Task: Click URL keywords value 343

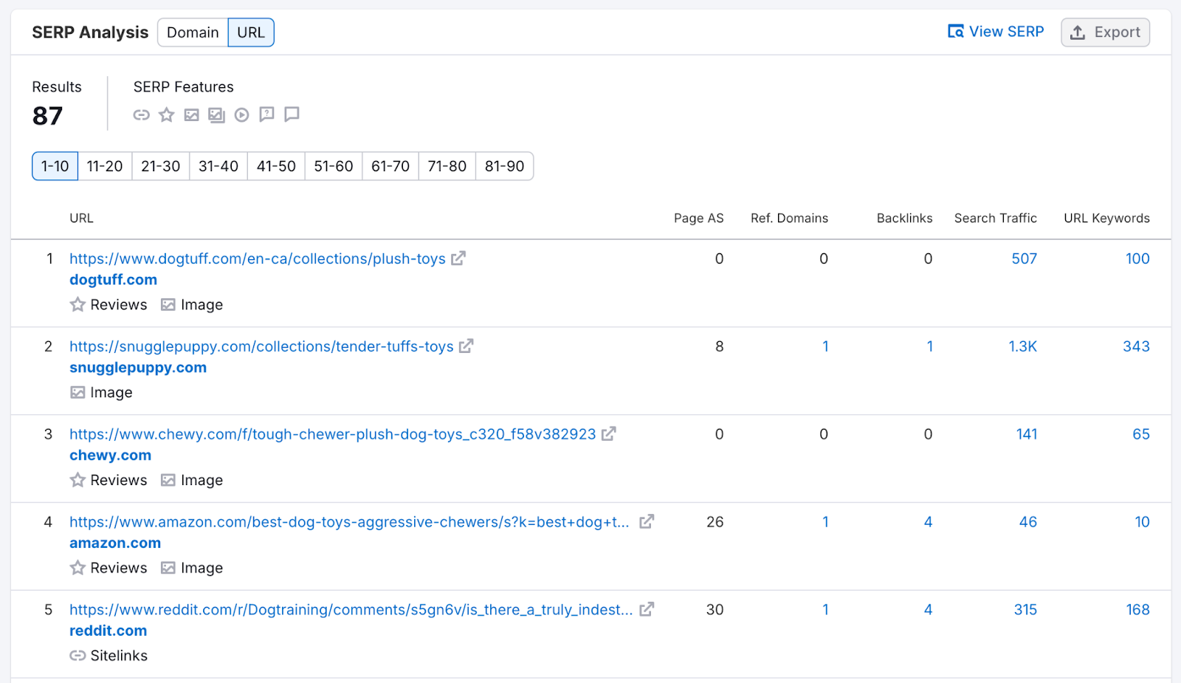Action: (1136, 346)
